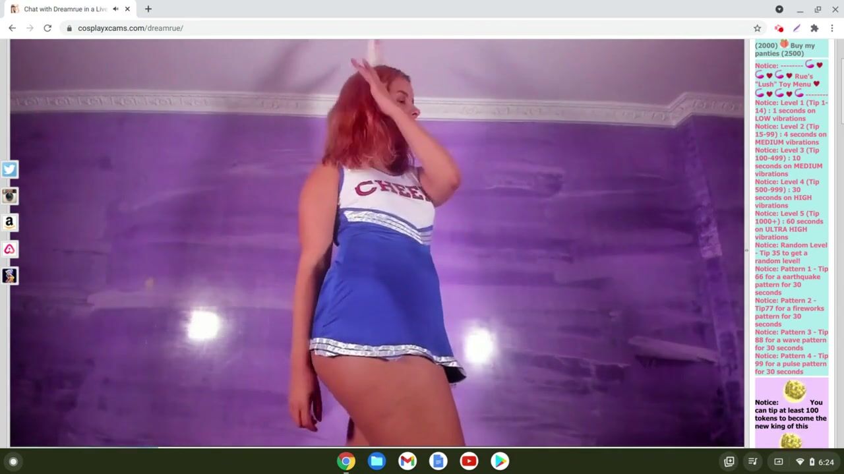
Task: Open the Twitter link in the sidebar
Action: (9, 169)
